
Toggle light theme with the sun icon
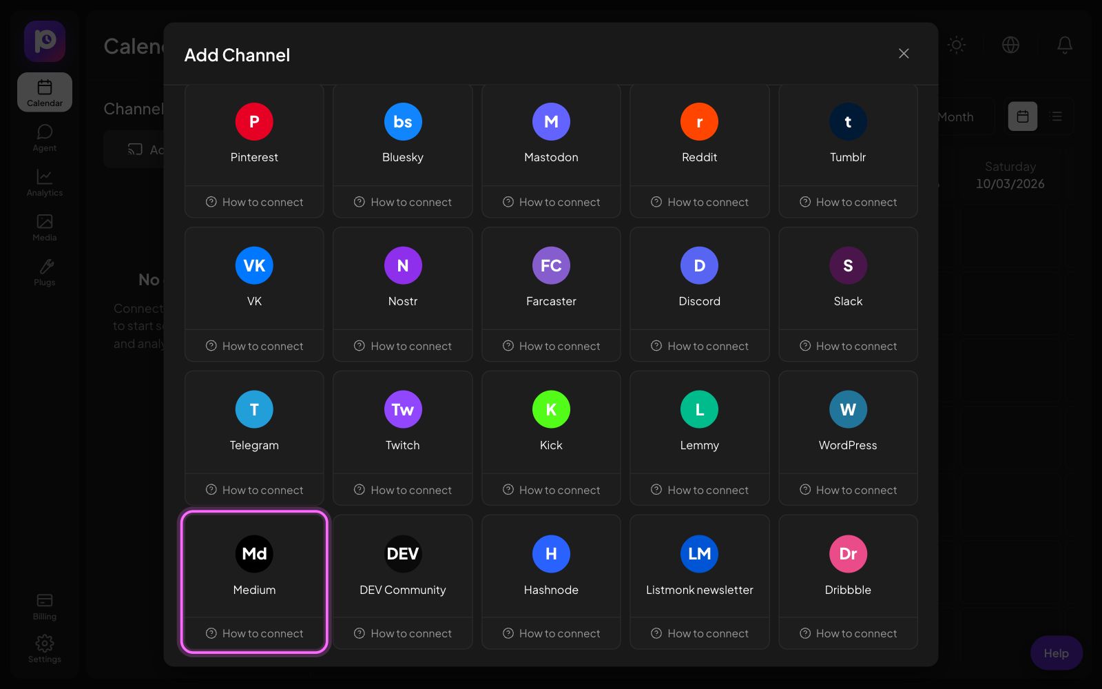pos(956,45)
